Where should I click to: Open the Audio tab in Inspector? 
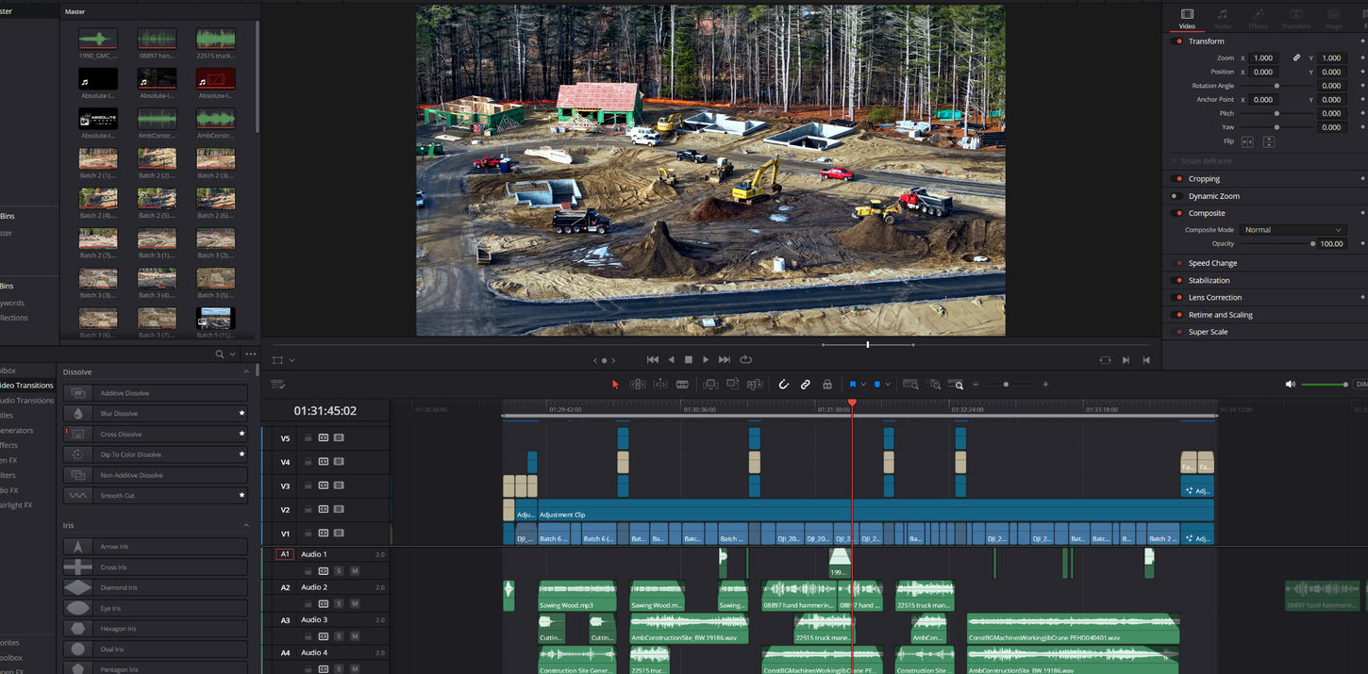tap(1223, 19)
